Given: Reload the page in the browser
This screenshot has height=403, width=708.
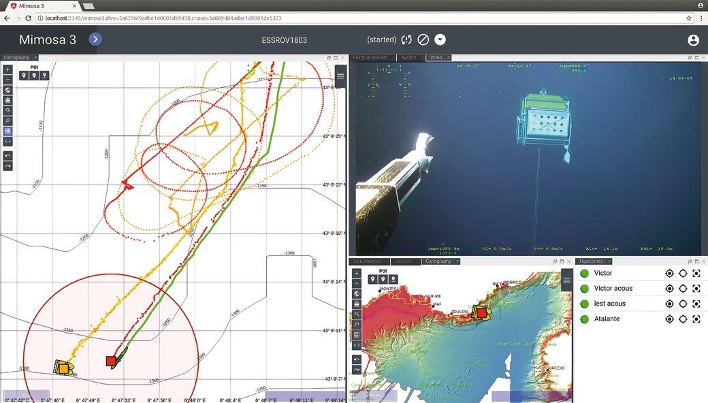Looking at the screenshot, I should coord(28,18).
